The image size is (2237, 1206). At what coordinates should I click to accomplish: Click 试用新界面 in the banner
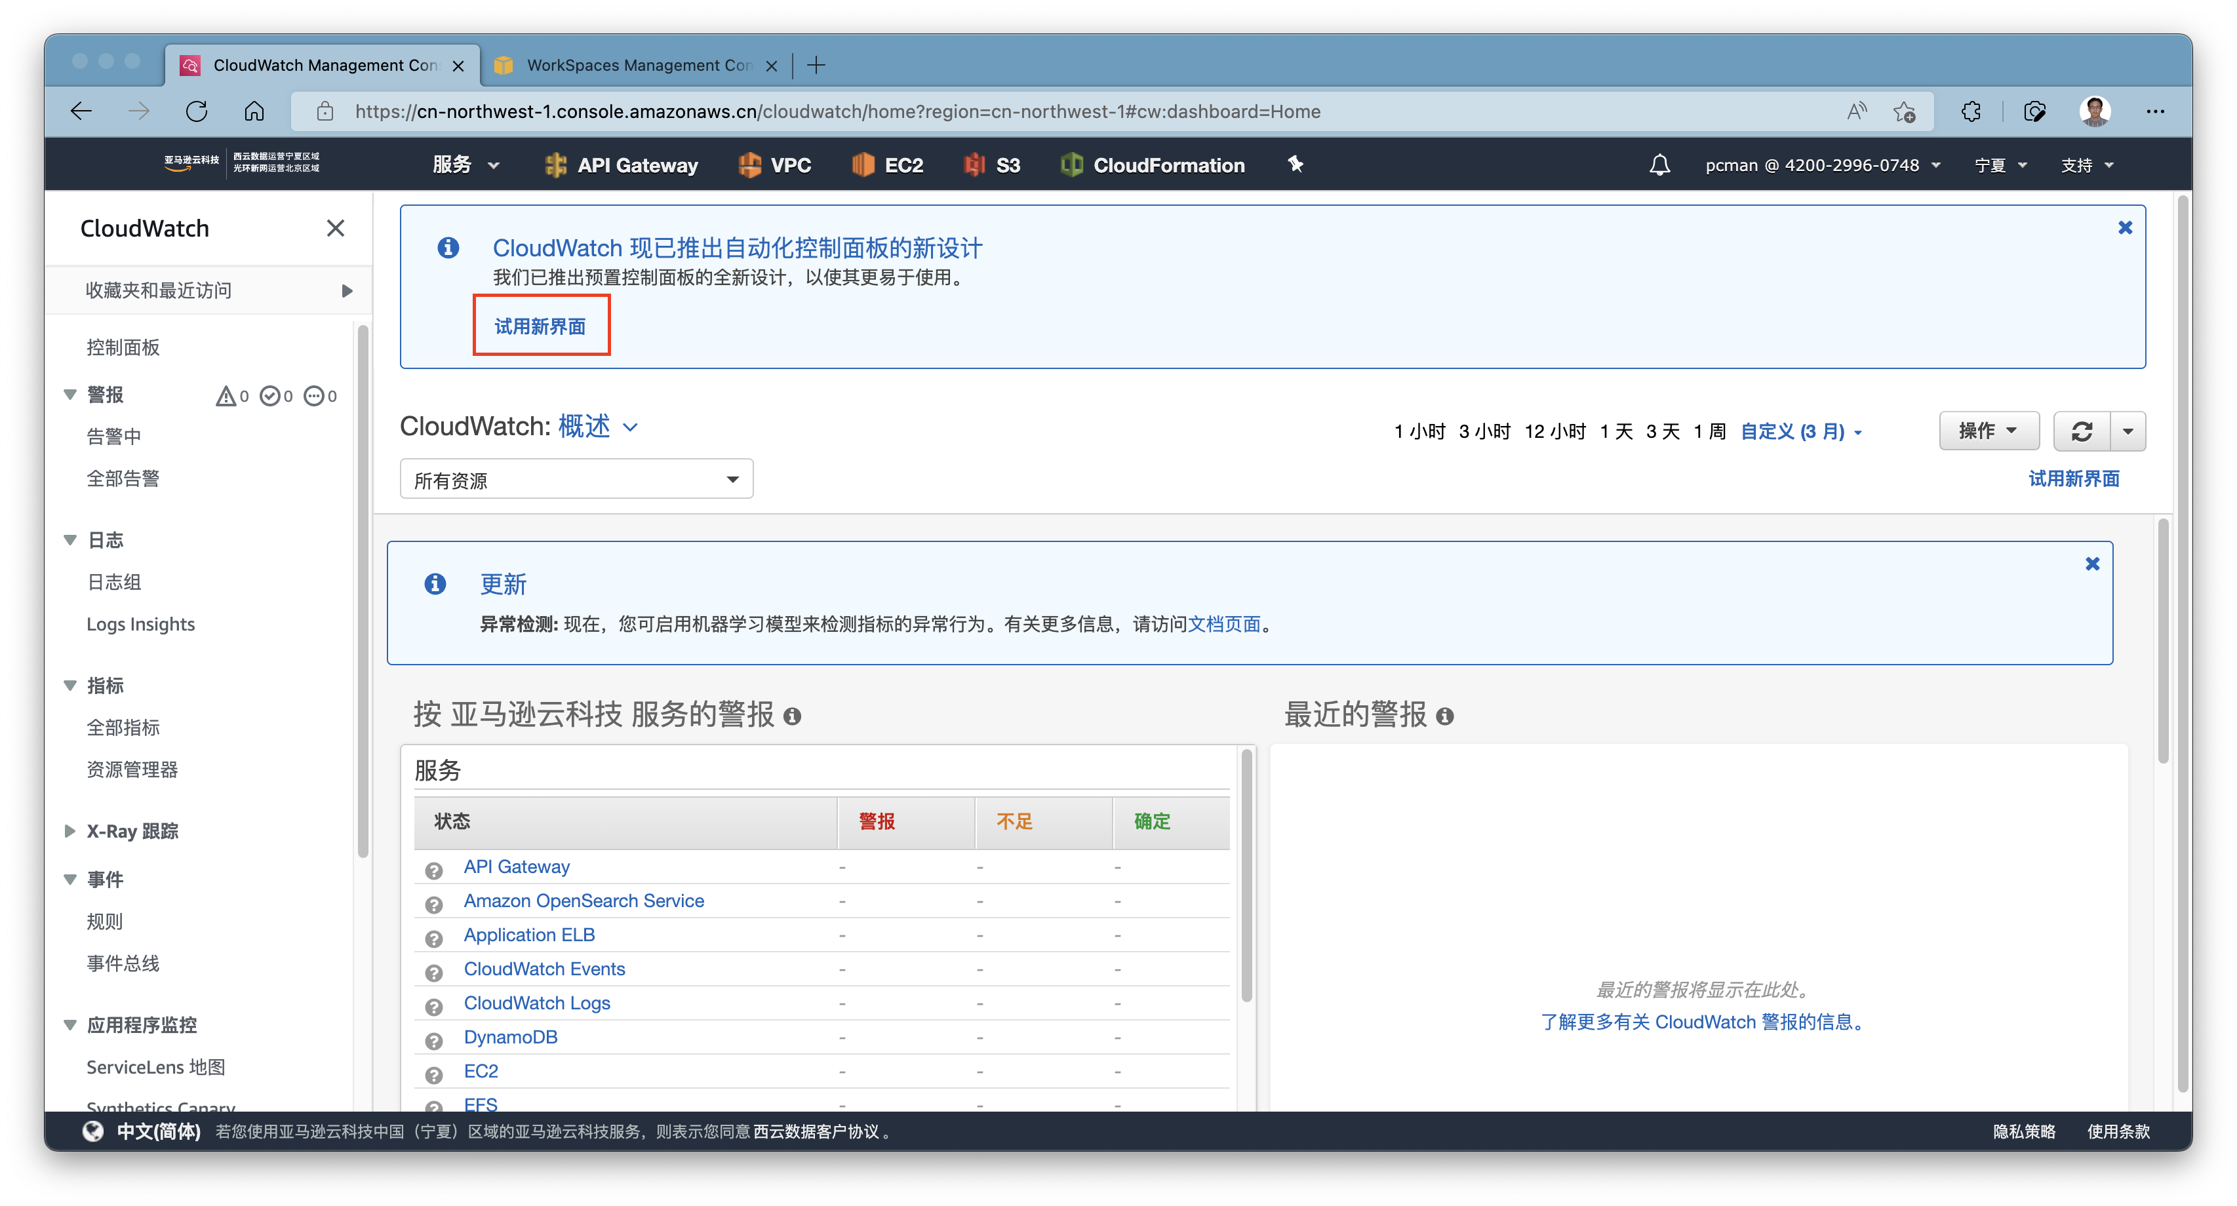[x=540, y=326]
